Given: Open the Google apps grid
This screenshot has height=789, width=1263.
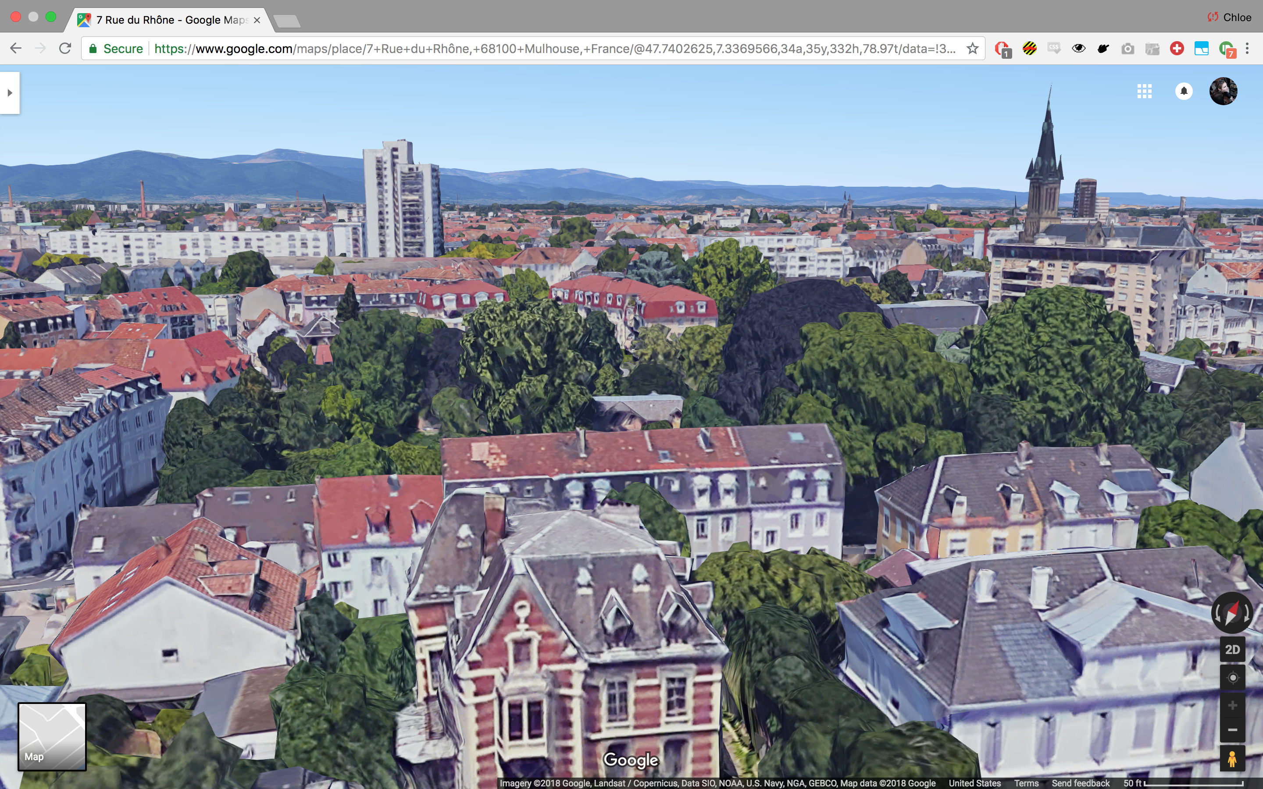Looking at the screenshot, I should click(1144, 91).
